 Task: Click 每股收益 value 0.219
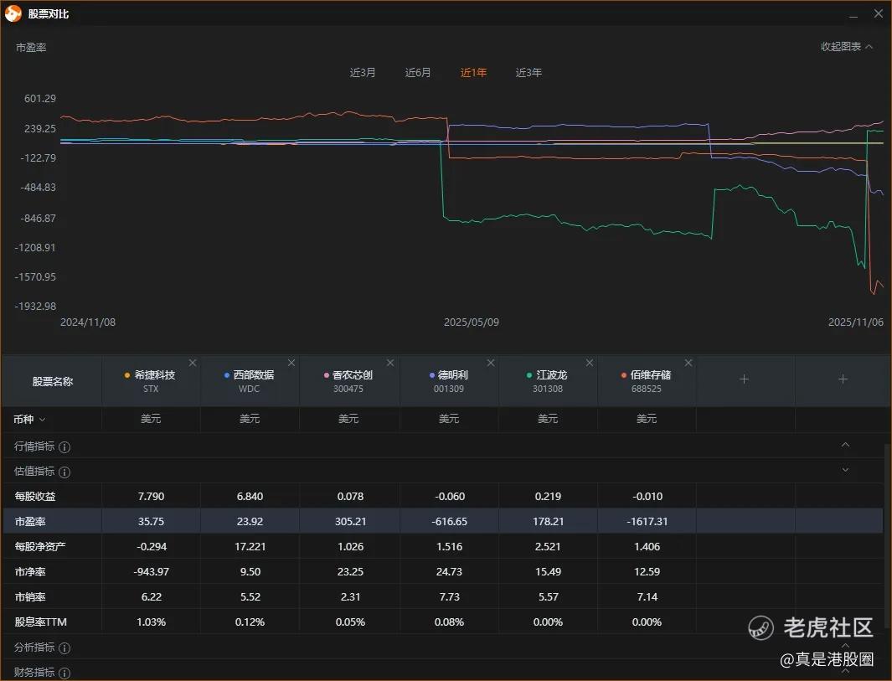tap(548, 497)
